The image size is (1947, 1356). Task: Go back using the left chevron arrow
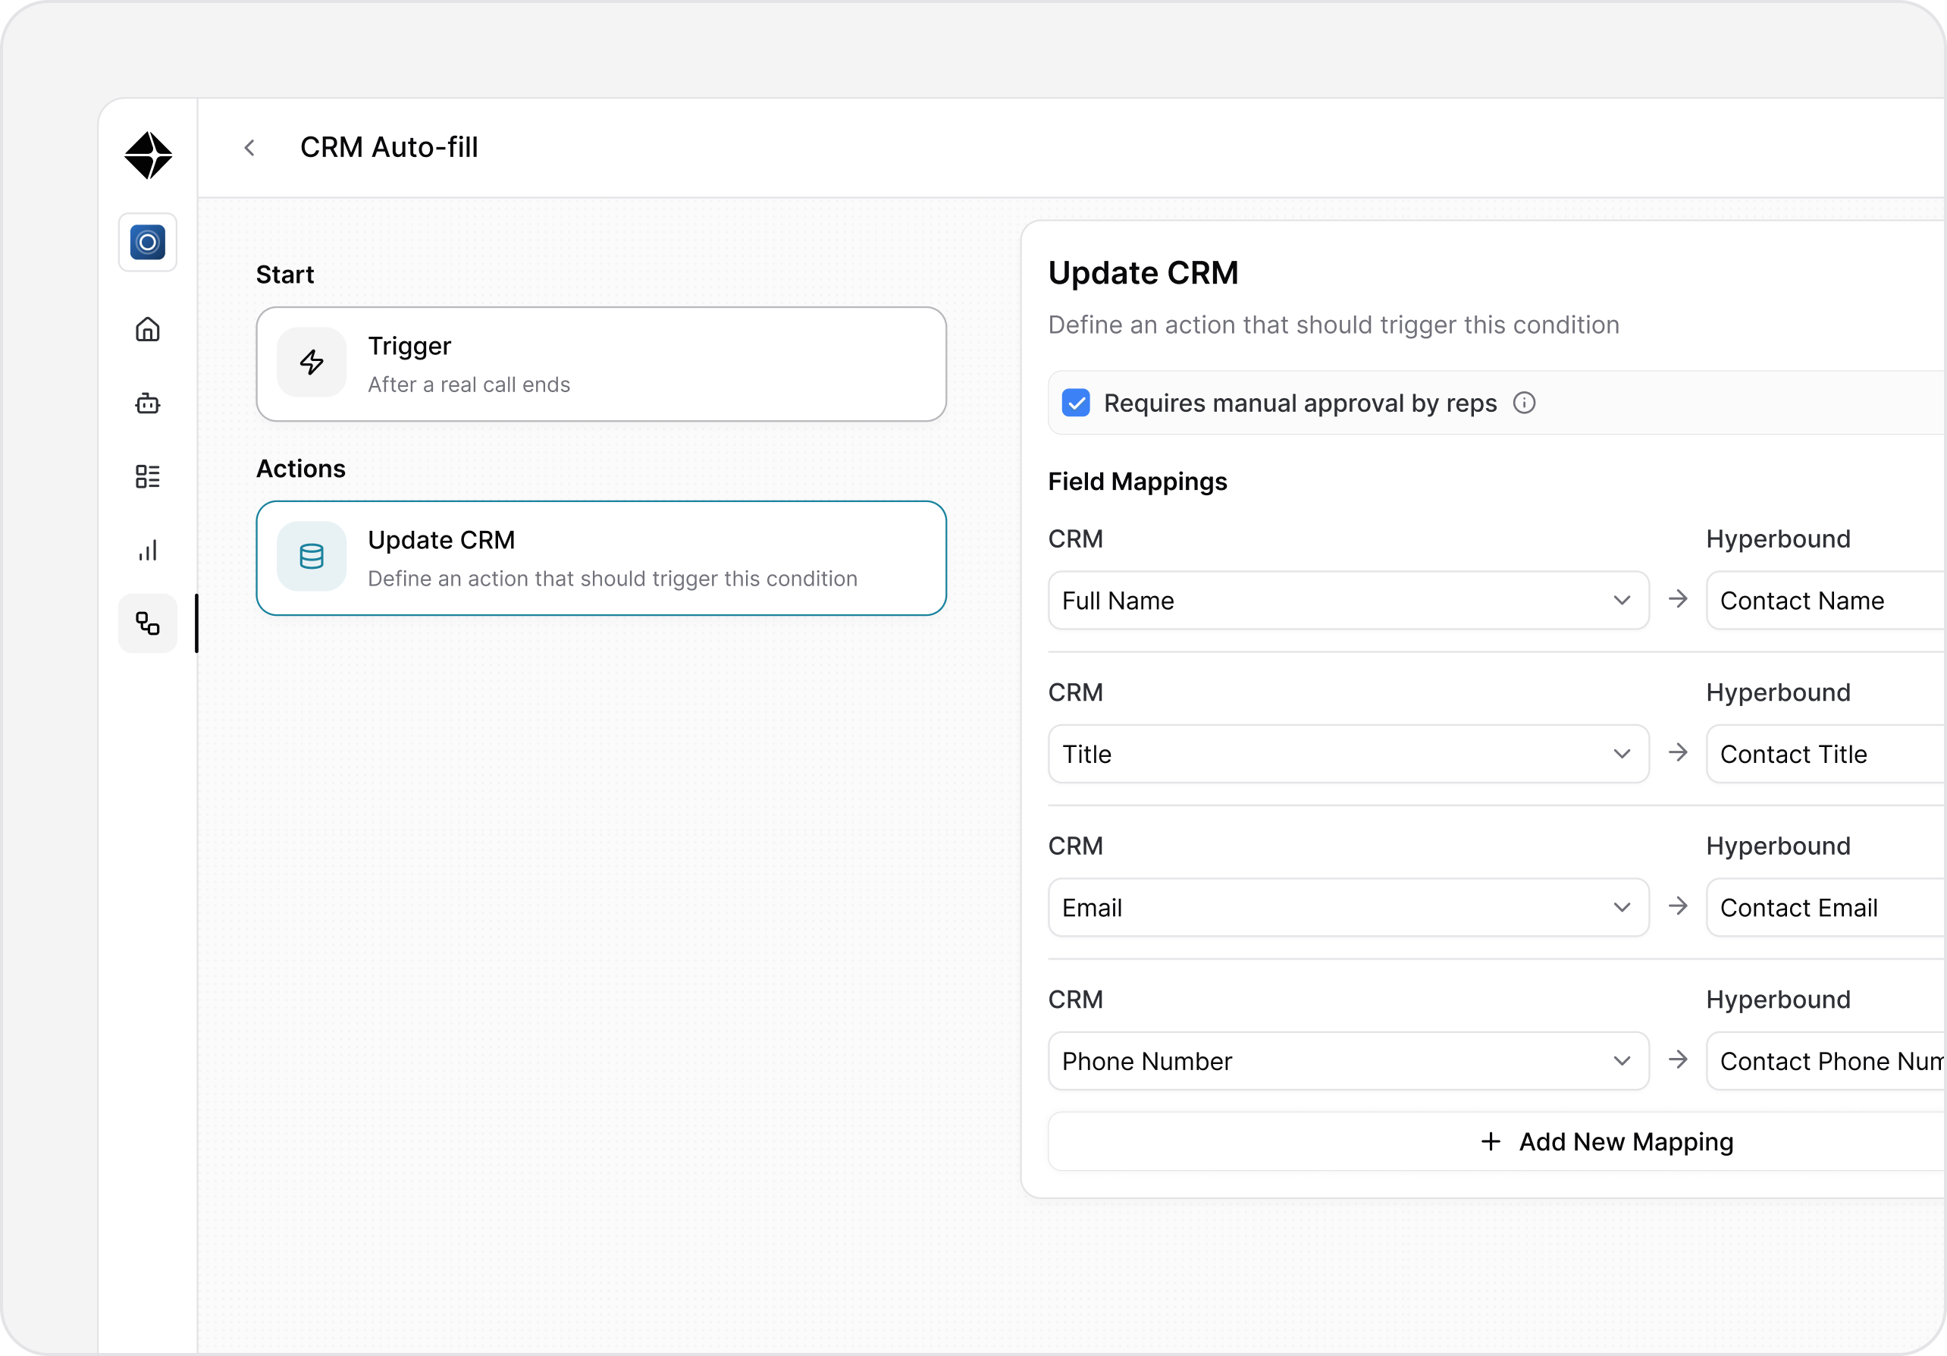249,148
